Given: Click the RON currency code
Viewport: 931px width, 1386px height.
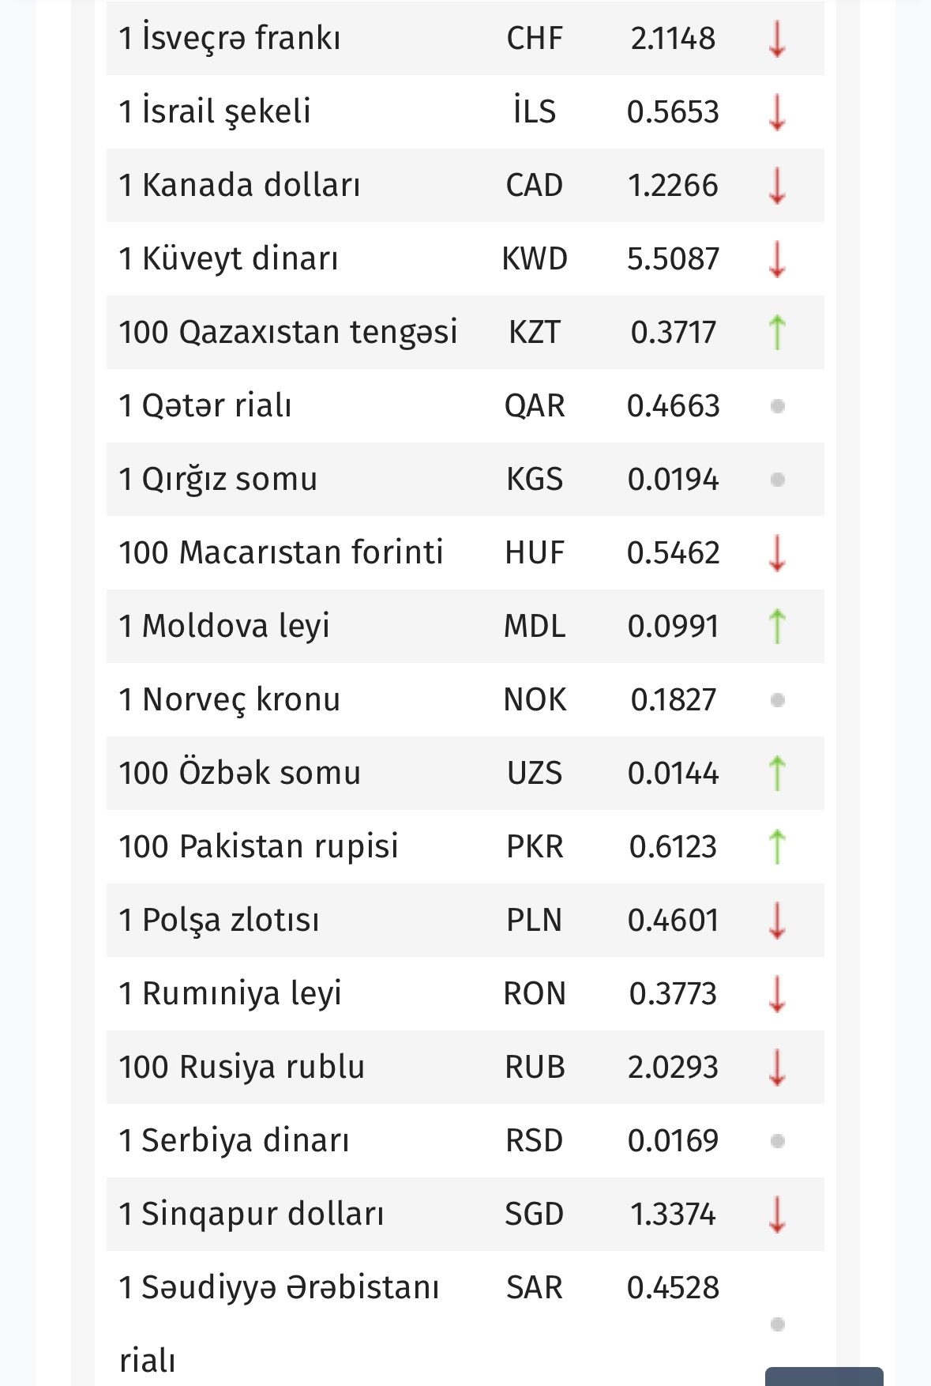Looking at the screenshot, I should [535, 993].
